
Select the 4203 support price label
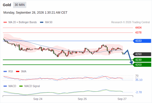click(x=142, y=65)
